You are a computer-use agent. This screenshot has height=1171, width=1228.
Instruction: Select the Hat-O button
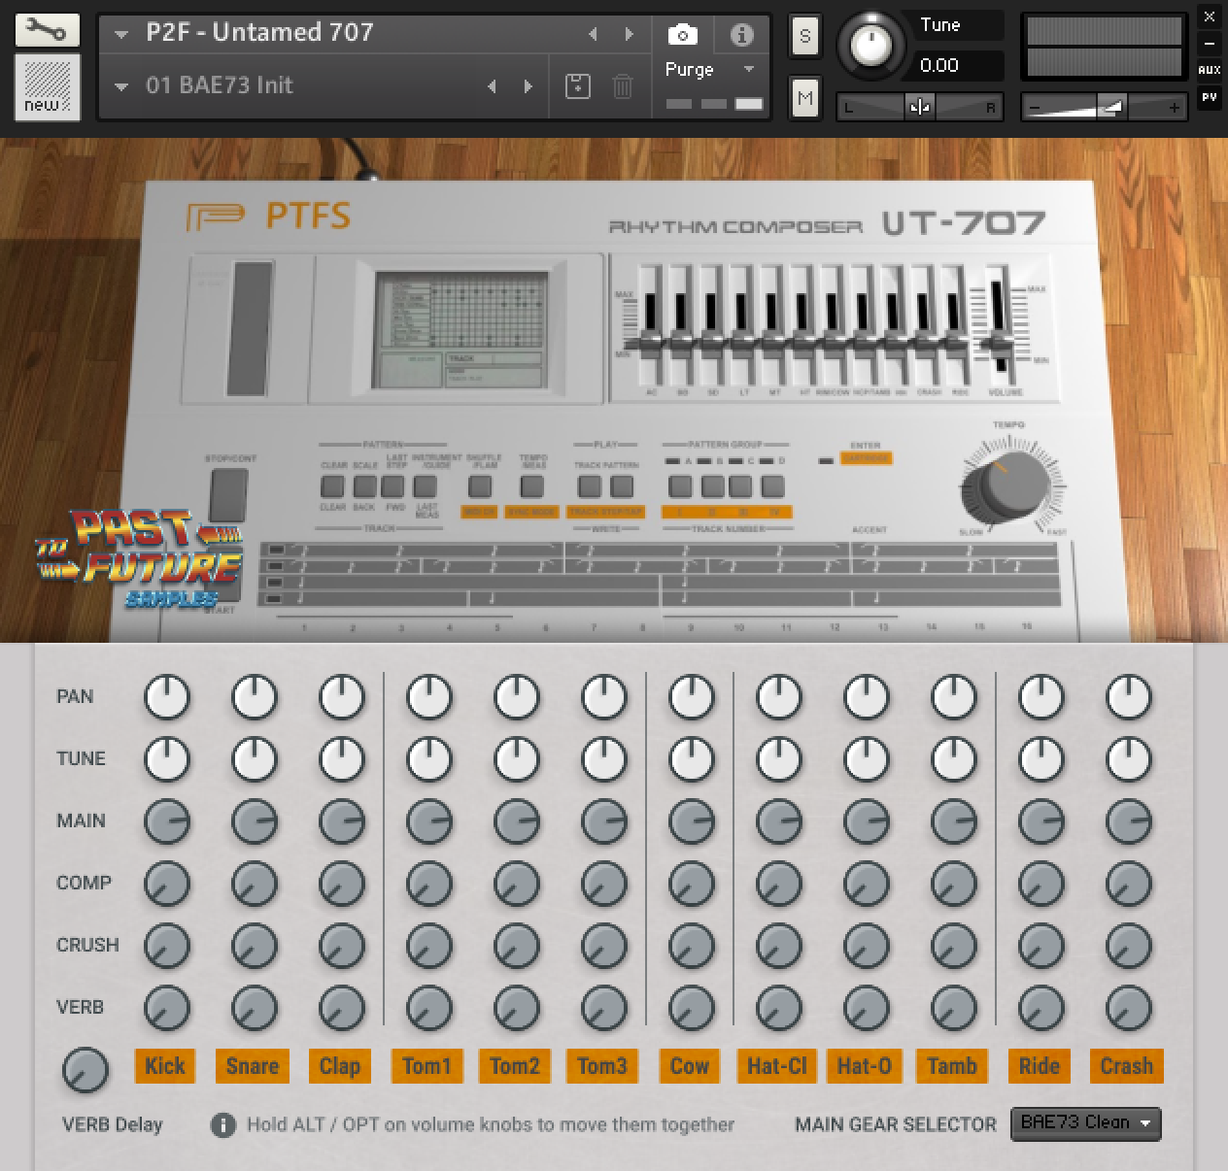click(865, 1065)
